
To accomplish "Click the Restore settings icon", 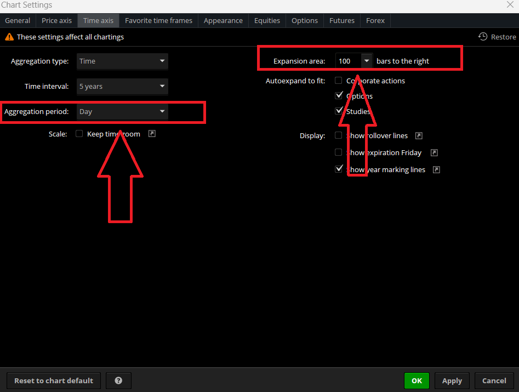I will click(x=483, y=37).
